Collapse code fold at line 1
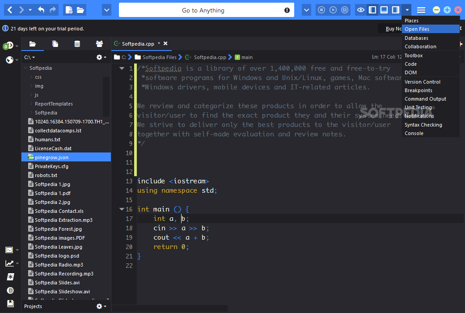The width and height of the screenshot is (465, 313). click(122, 68)
